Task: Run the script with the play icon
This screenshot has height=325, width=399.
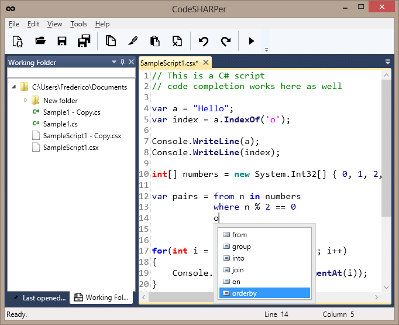Action: (251, 41)
